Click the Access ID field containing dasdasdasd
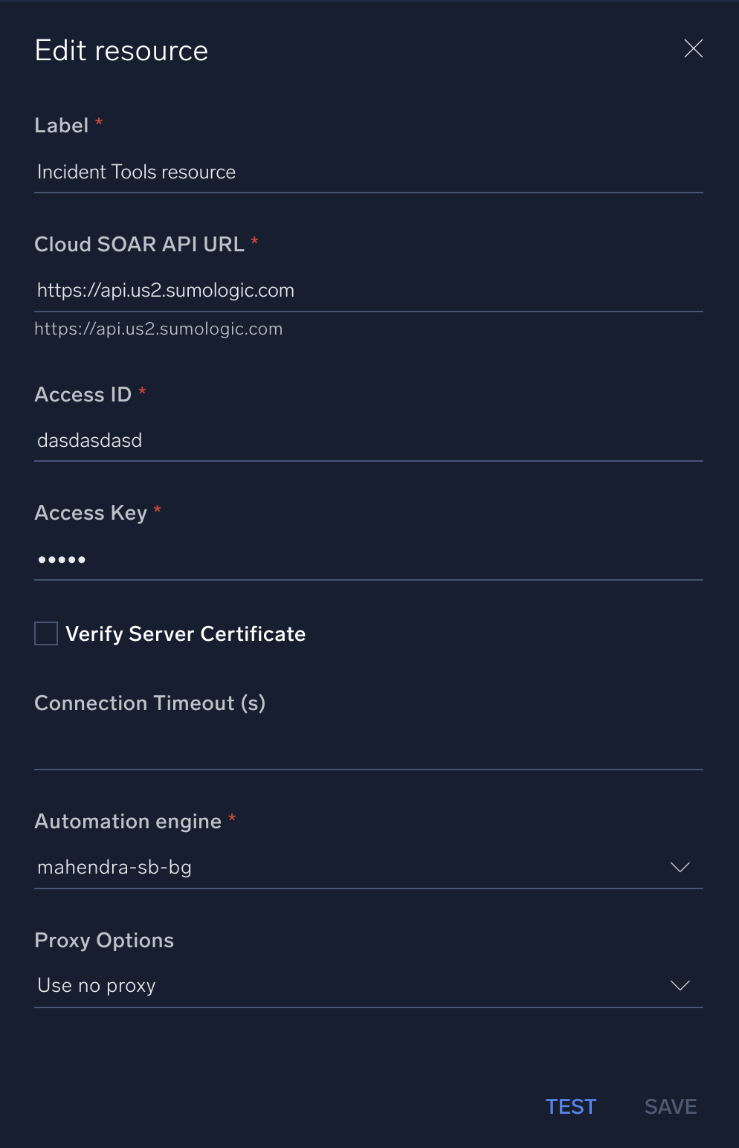 [369, 440]
